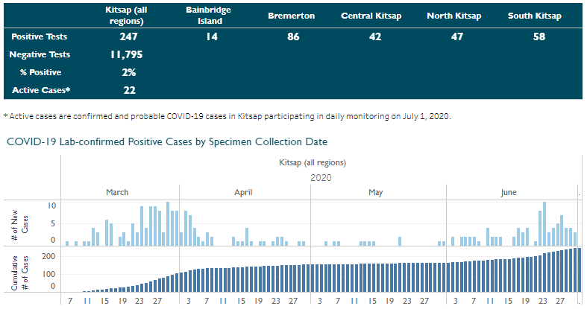The image size is (587, 309).
Task: Select the May month header in chart
Action: point(376,192)
